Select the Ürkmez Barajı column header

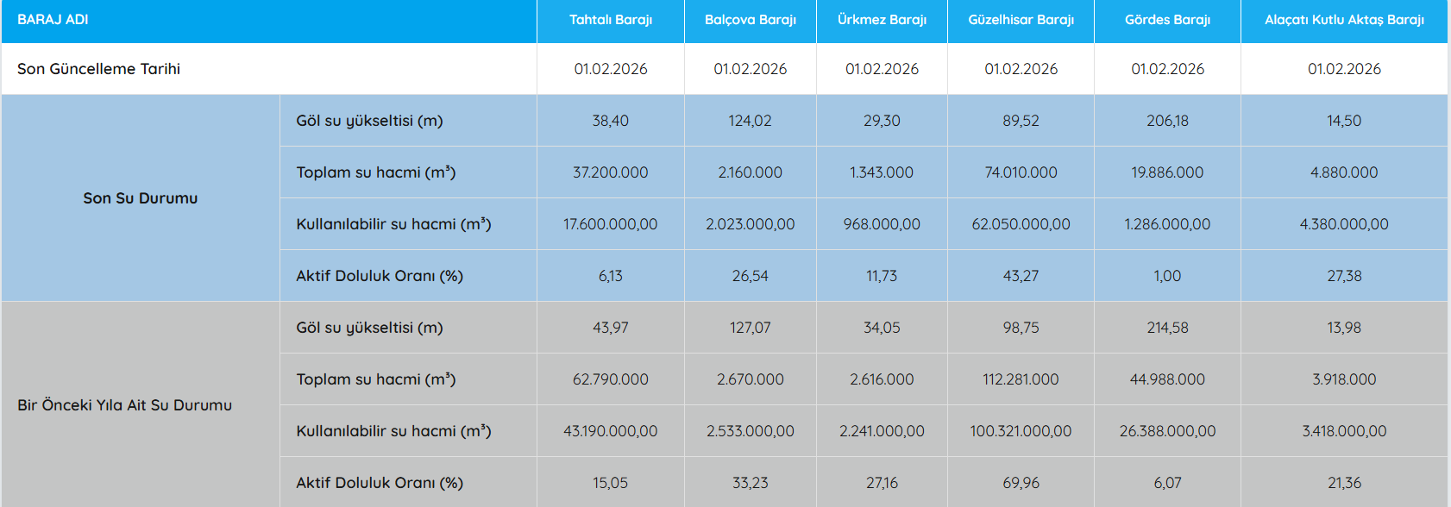click(x=882, y=20)
